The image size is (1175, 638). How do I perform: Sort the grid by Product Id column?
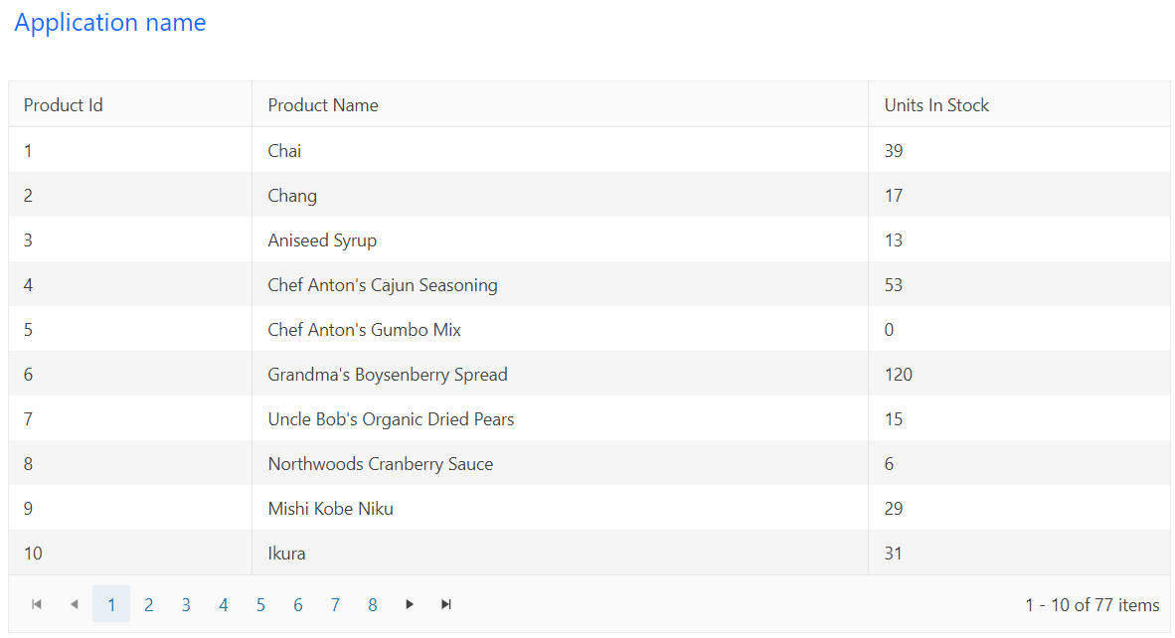tap(63, 104)
